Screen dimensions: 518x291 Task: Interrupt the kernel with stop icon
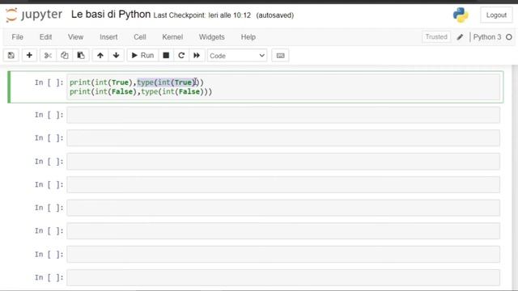[x=166, y=56]
